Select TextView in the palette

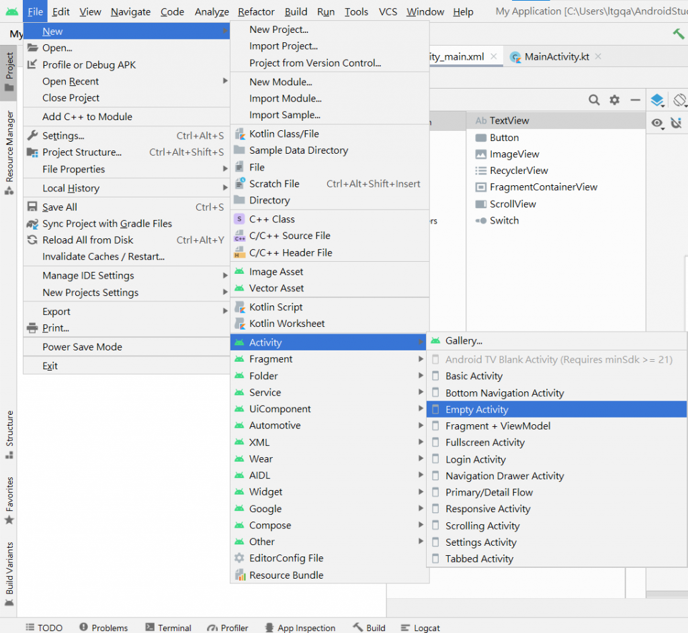(556, 121)
